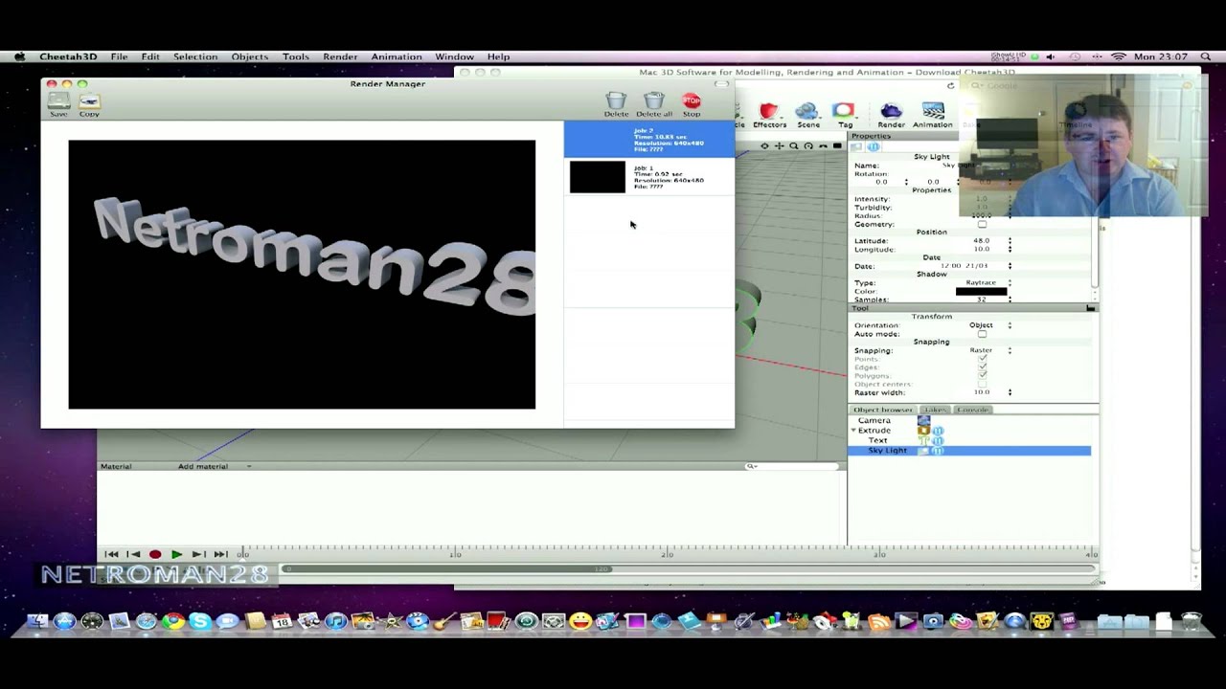Select render Job 1 thumbnail

pyautogui.click(x=597, y=177)
